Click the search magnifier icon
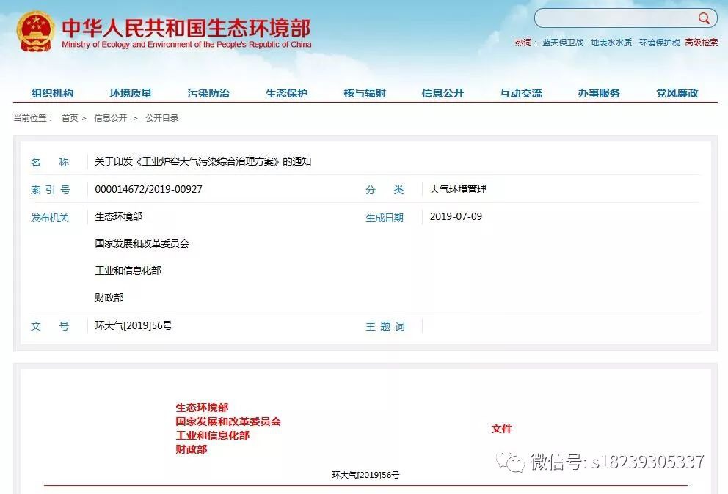The width and height of the screenshot is (728, 494). coord(704,18)
